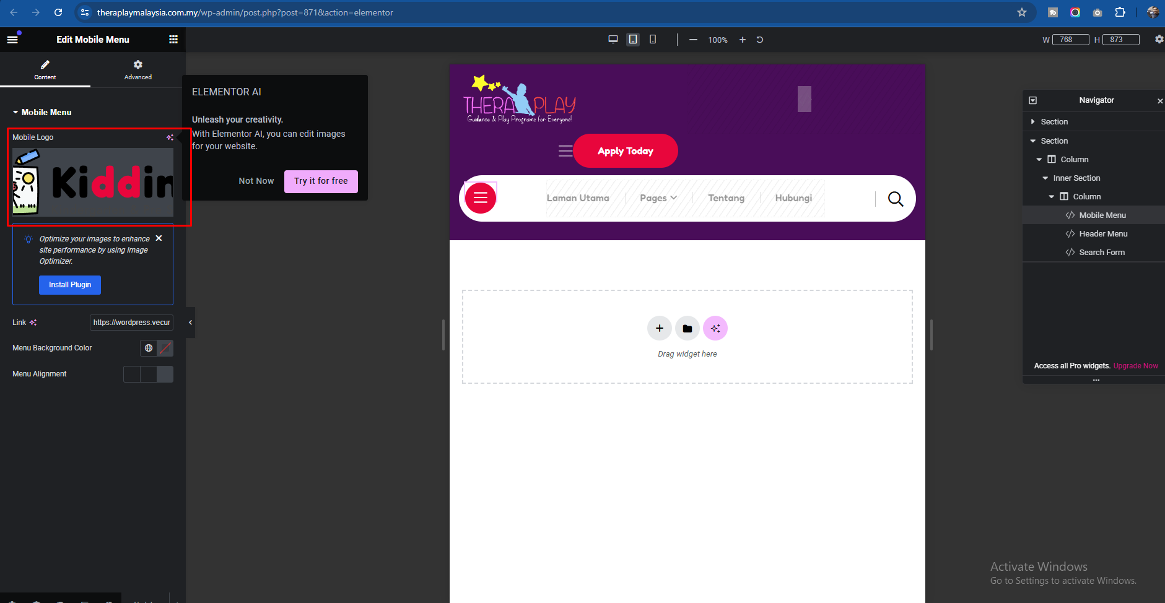Click Laman Utama menu item

pos(578,198)
